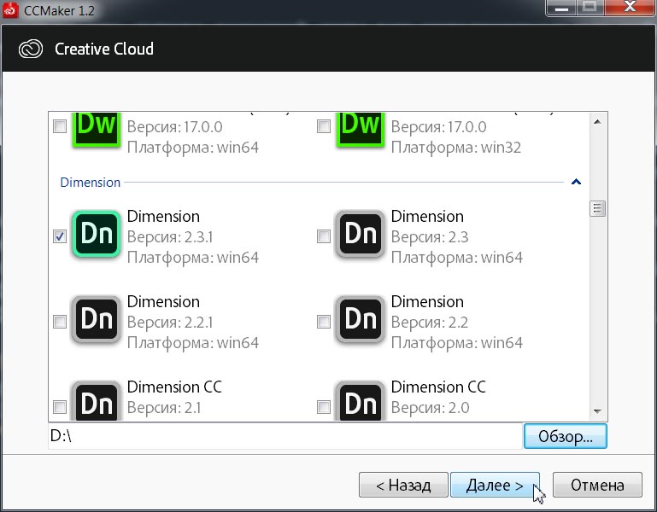Check the Dreamweaver 17.0.0 win64 checkbox
This screenshot has height=512, width=657.
point(60,126)
